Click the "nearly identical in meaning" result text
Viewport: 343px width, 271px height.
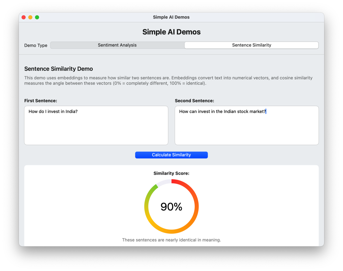(x=171, y=240)
